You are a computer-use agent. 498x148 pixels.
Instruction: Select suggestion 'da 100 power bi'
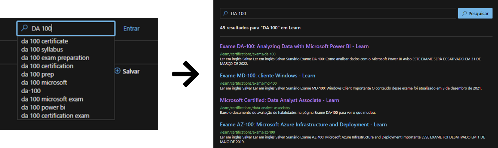[x=43, y=108]
